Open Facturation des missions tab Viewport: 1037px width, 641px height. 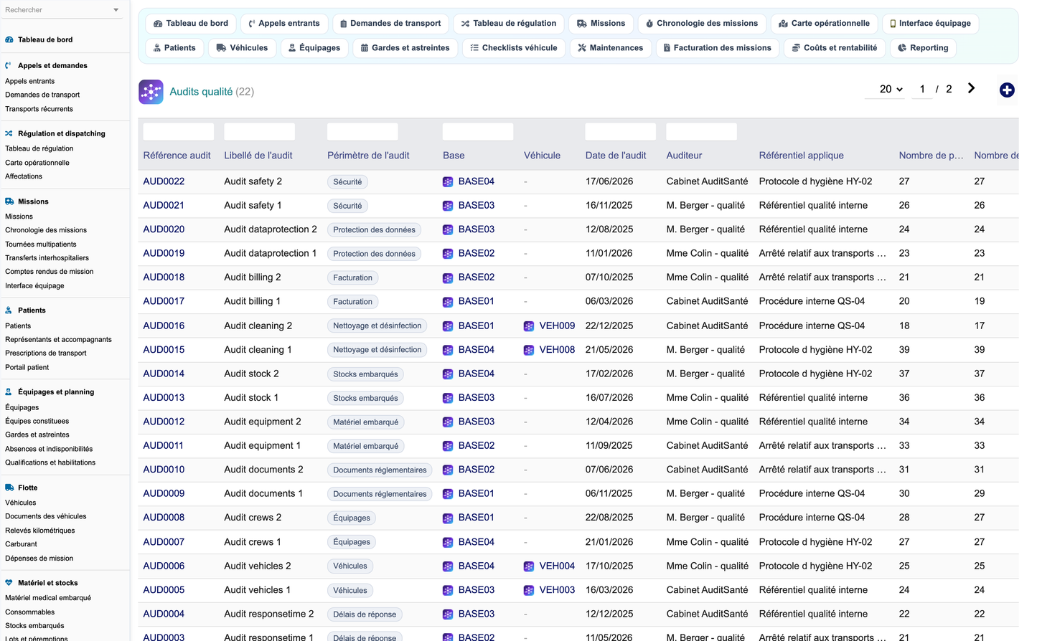pos(718,48)
